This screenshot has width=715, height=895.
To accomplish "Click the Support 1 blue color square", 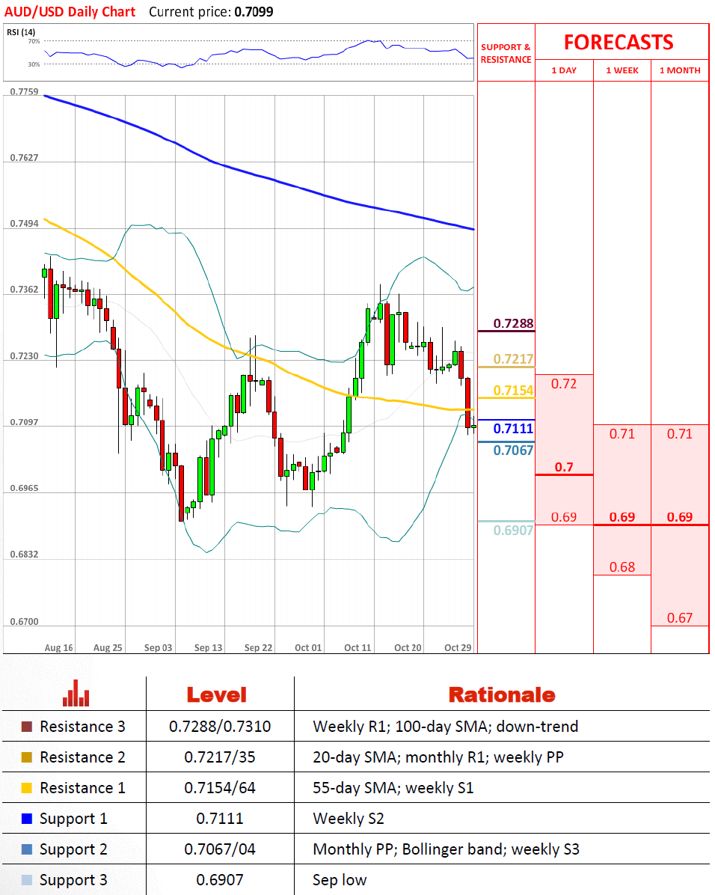I will pyautogui.click(x=27, y=819).
